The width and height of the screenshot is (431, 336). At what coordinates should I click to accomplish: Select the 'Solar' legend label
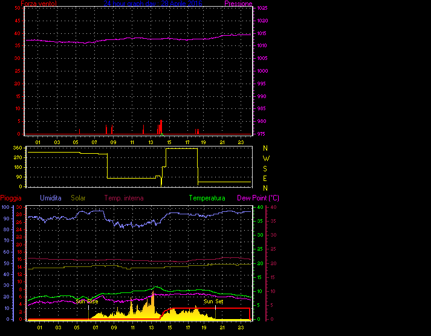[78, 198]
